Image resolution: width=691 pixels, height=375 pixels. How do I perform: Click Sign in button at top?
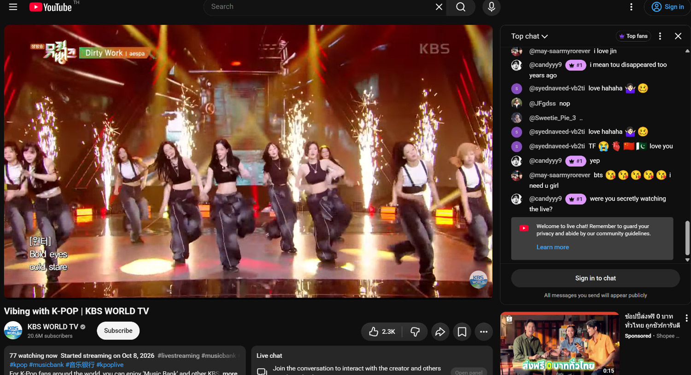[x=668, y=7]
